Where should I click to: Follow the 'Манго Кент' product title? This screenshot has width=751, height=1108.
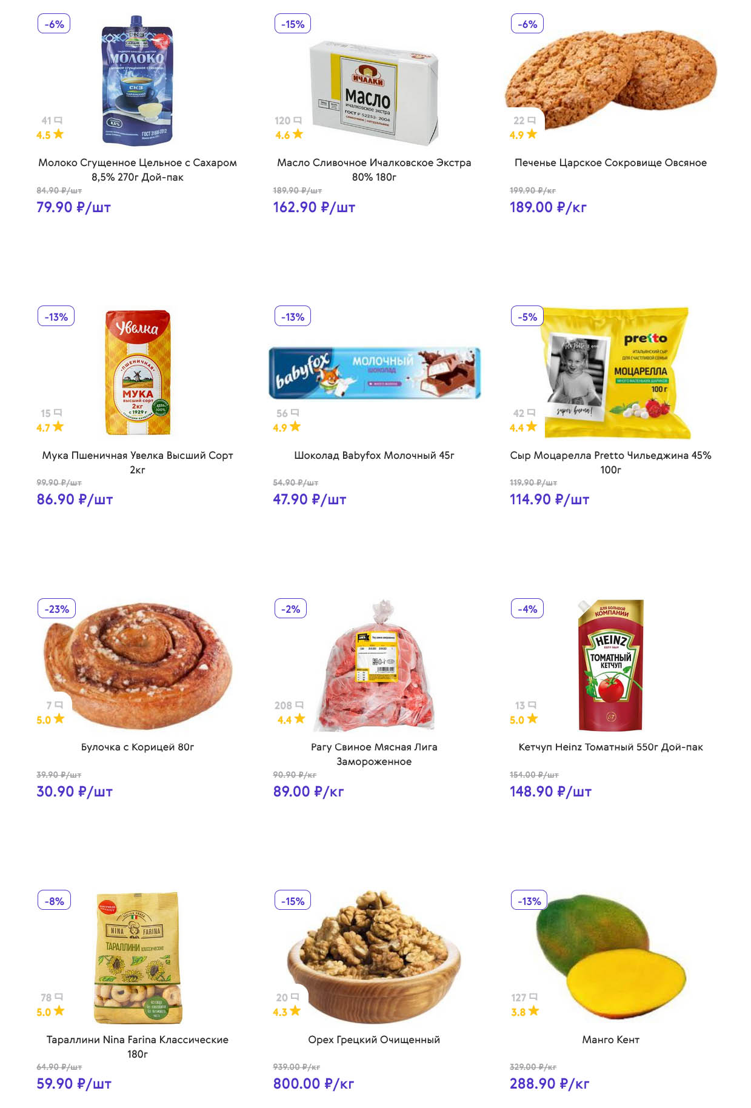click(x=610, y=1040)
